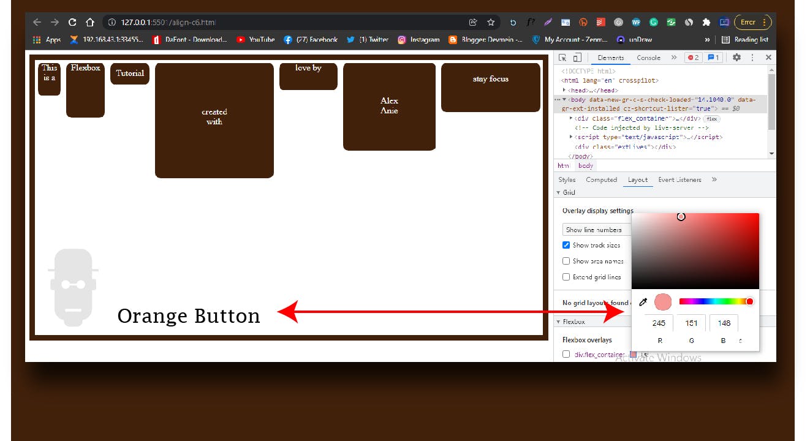The height and width of the screenshot is (441, 810).
Task: Select the html breadcrumb
Action: pos(563,165)
